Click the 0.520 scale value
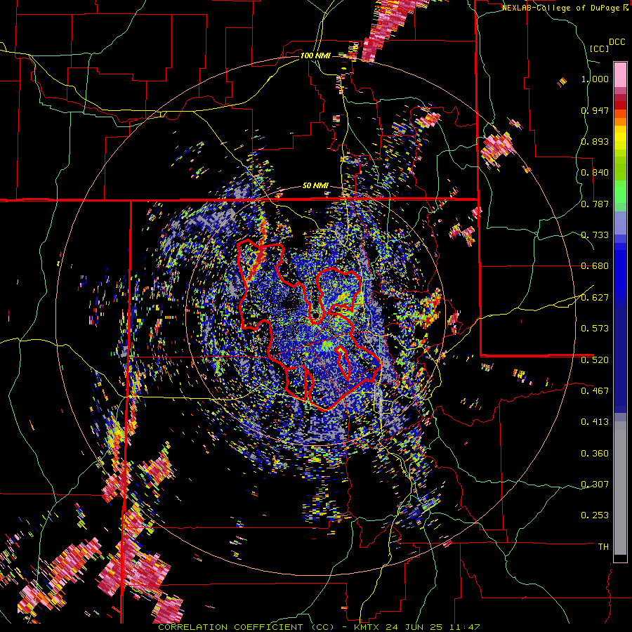632x632 pixels. pyautogui.click(x=595, y=360)
